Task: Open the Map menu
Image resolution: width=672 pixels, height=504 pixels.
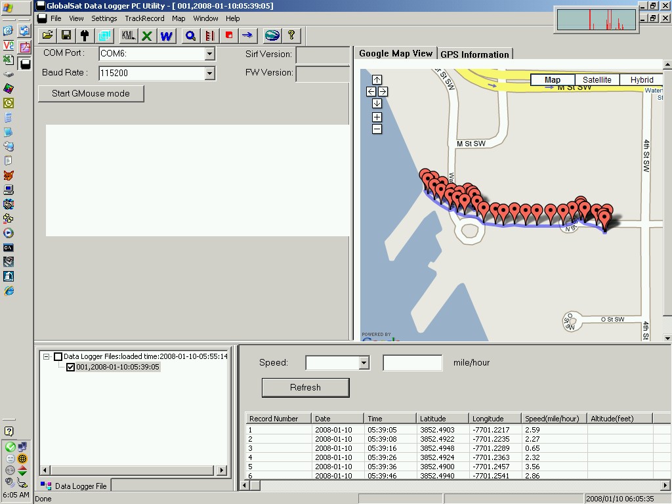Action: click(x=178, y=18)
